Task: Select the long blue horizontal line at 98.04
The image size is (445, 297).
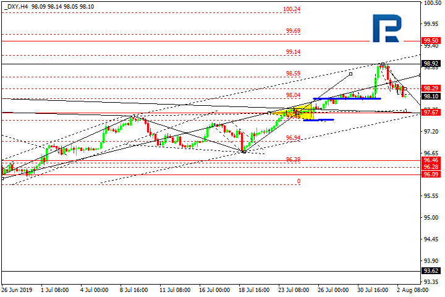Action: click(x=347, y=98)
